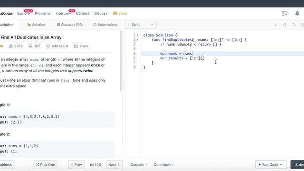Image resolution: width=304 pixels, height=171 pixels.
Task: Open the playground terminal icon
Action: click(x=285, y=13)
